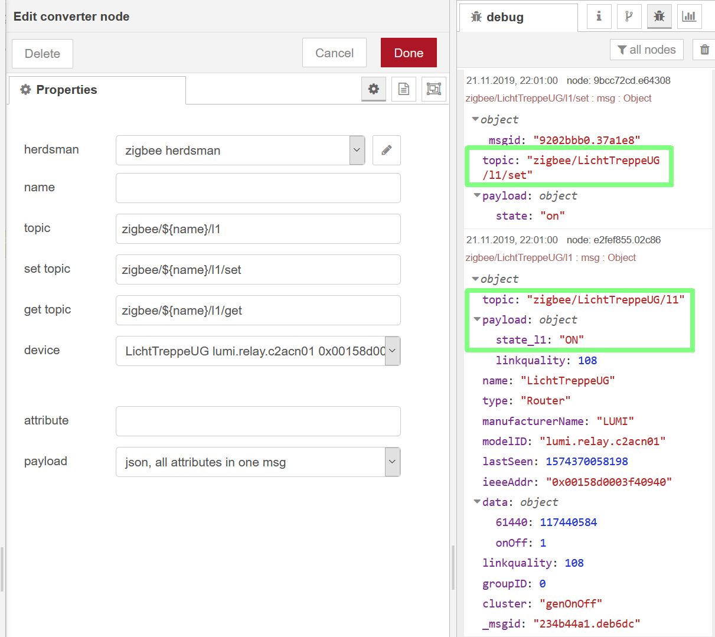Click Done to save converter node
715x637 pixels.
click(409, 53)
